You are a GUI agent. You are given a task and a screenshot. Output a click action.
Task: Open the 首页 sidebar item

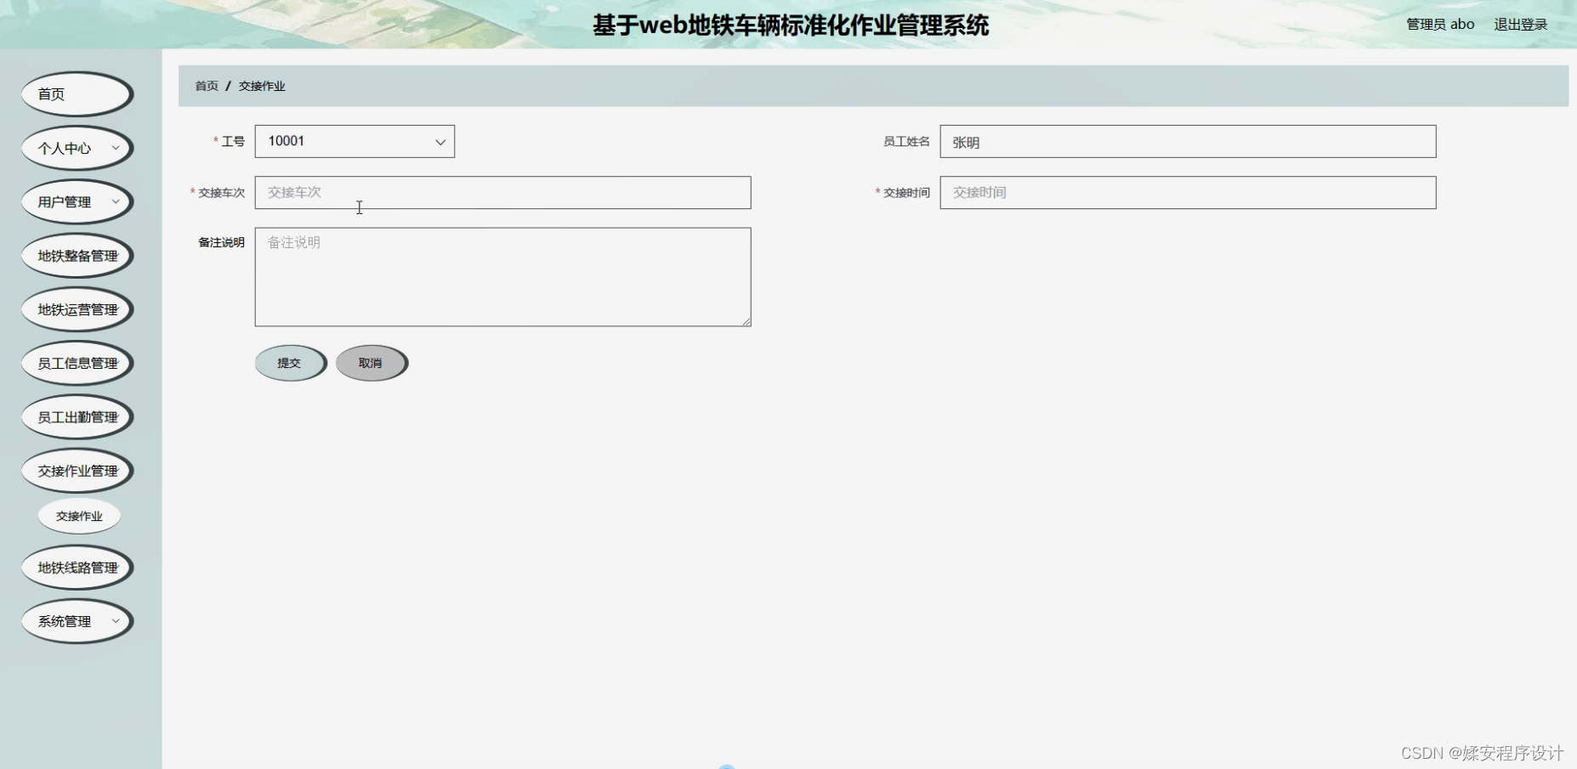point(76,93)
